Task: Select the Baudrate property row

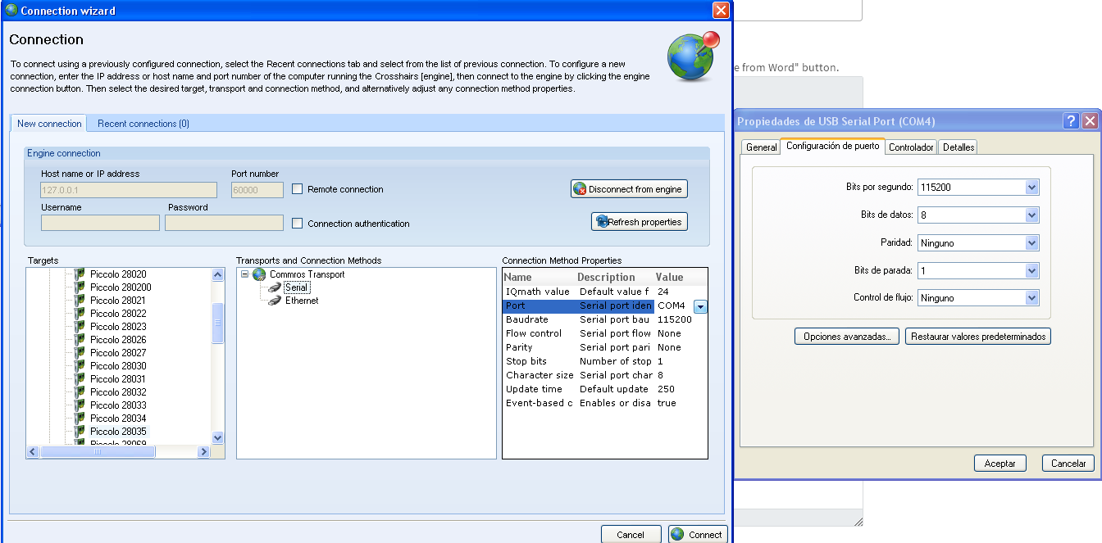Action: pyautogui.click(x=604, y=319)
